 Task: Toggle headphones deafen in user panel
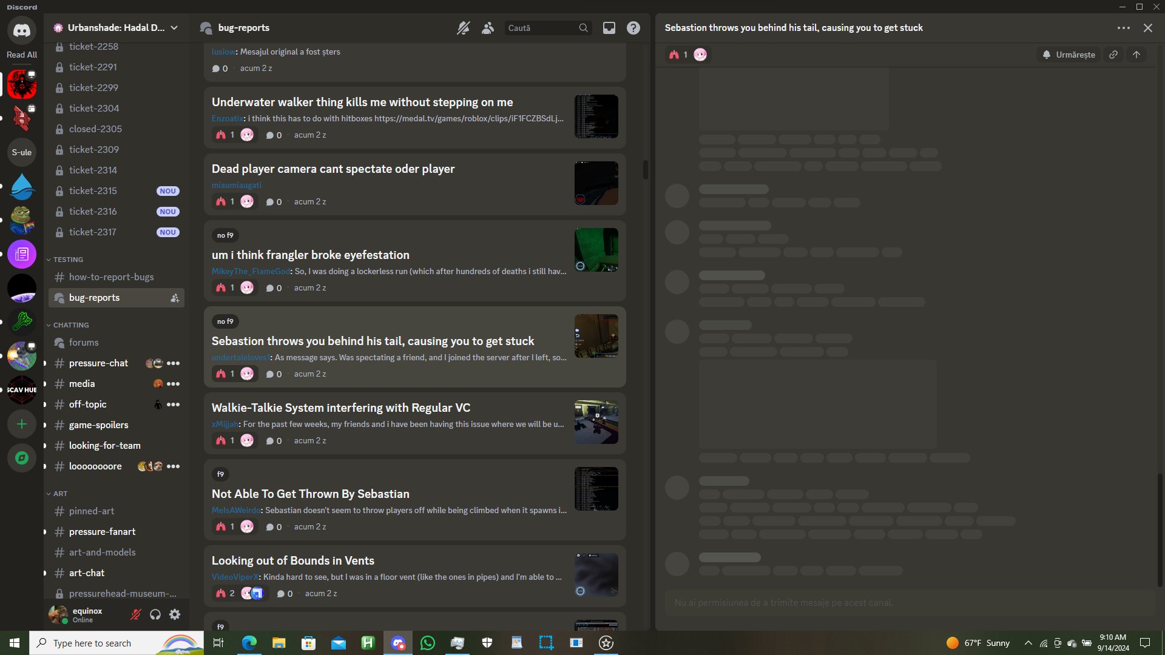(x=155, y=614)
